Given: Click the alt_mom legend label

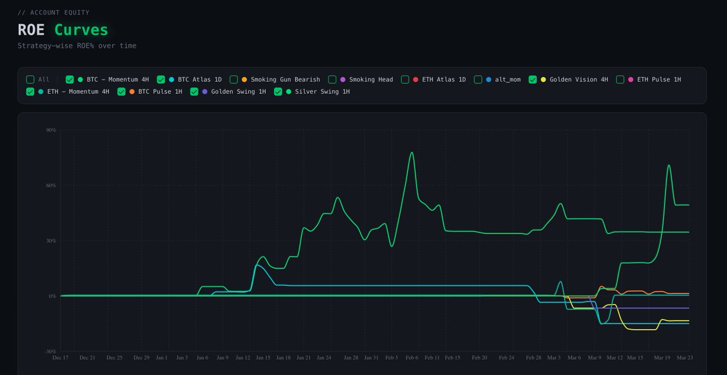Looking at the screenshot, I should coord(508,79).
